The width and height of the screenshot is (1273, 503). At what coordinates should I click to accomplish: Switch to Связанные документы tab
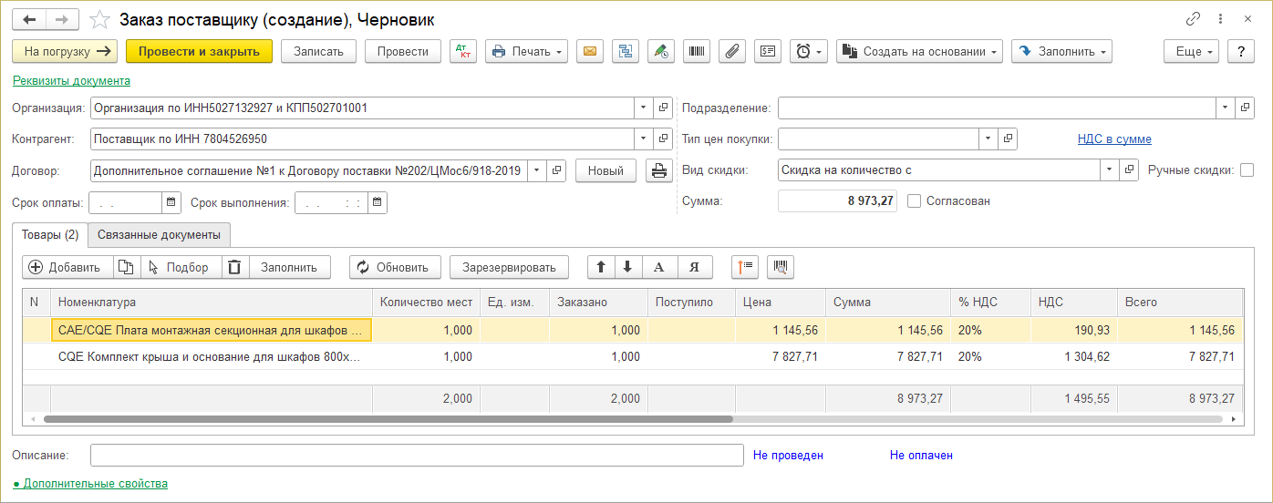[x=159, y=234]
